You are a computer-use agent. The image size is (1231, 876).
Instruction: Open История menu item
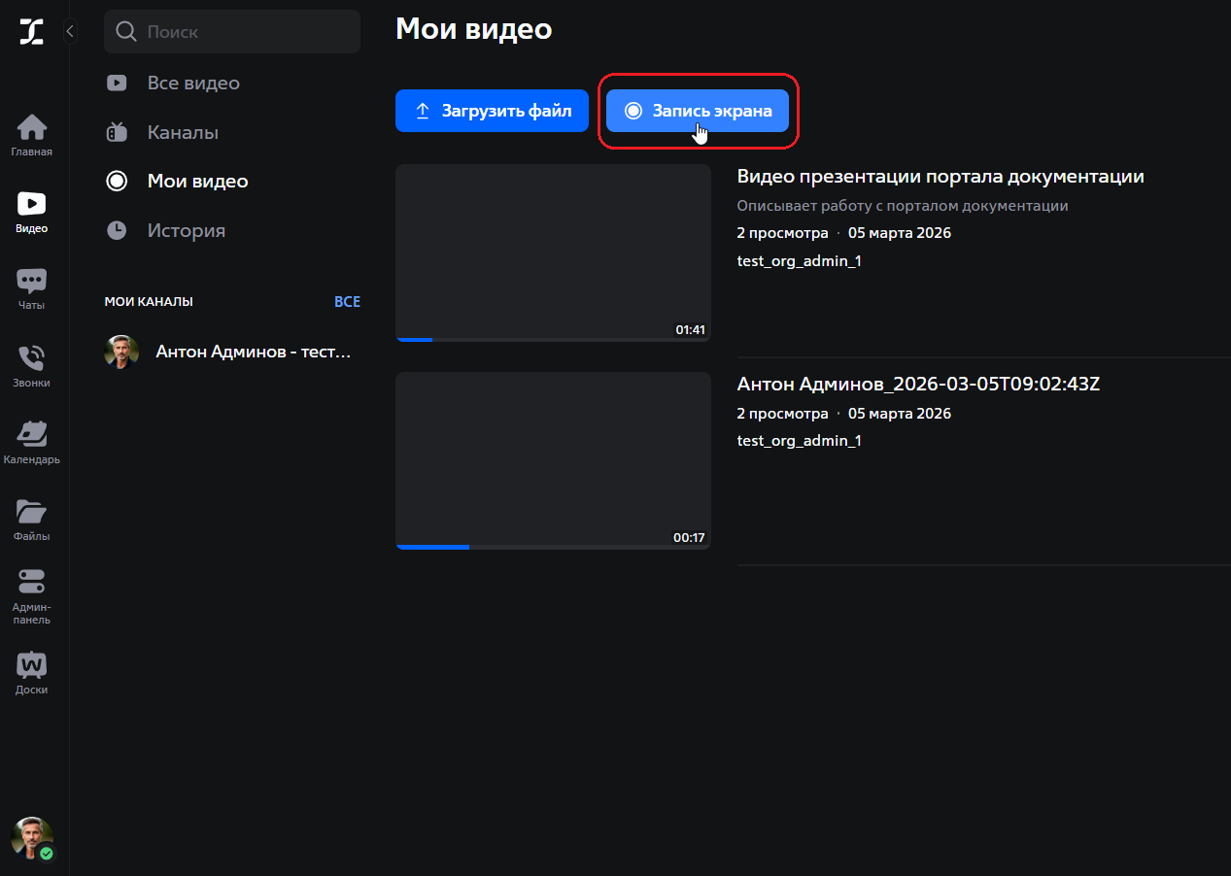[x=186, y=230]
